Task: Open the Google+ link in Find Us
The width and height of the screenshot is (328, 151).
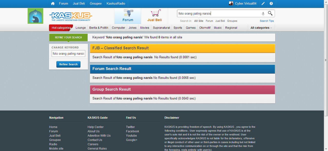Action: click(132, 140)
